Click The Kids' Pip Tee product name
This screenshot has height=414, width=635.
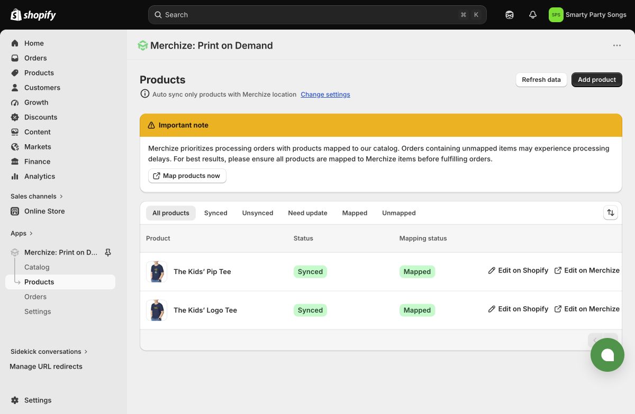pos(202,271)
